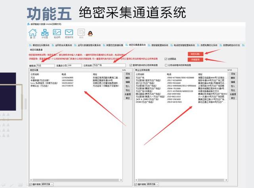
Task: Open the IP settings network icon
Action: [x=45, y=33]
